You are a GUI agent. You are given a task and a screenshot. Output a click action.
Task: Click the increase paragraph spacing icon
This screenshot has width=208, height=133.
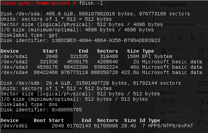[x=164, y=101]
